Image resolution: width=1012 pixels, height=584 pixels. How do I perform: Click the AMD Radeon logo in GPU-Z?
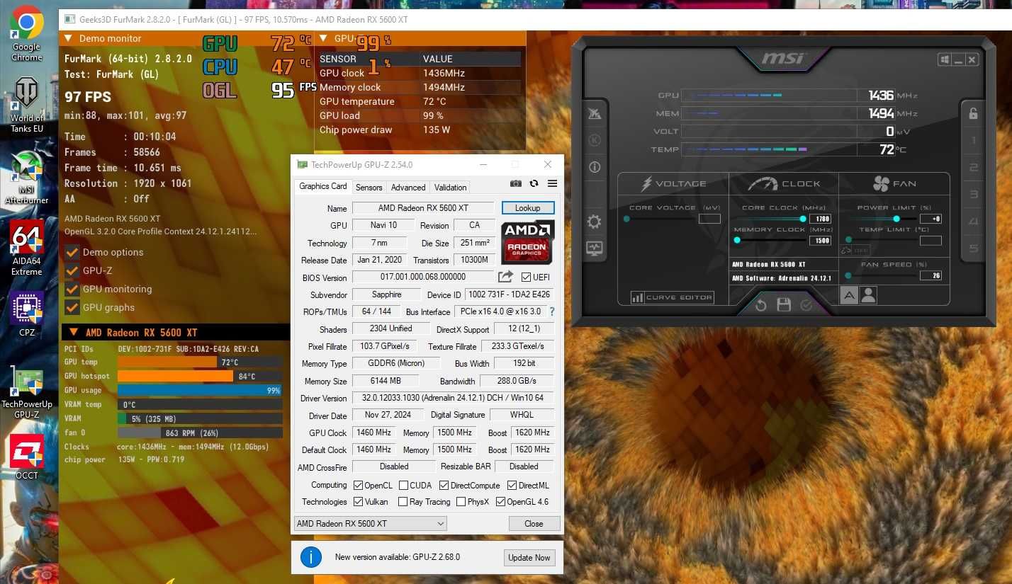pos(528,242)
